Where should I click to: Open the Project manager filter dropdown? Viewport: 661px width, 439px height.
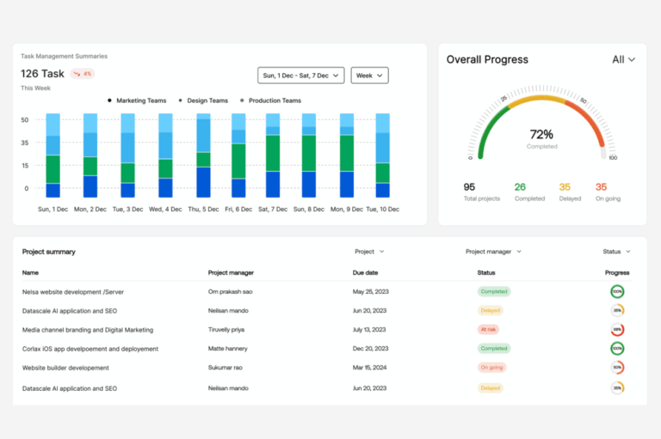[x=493, y=252]
